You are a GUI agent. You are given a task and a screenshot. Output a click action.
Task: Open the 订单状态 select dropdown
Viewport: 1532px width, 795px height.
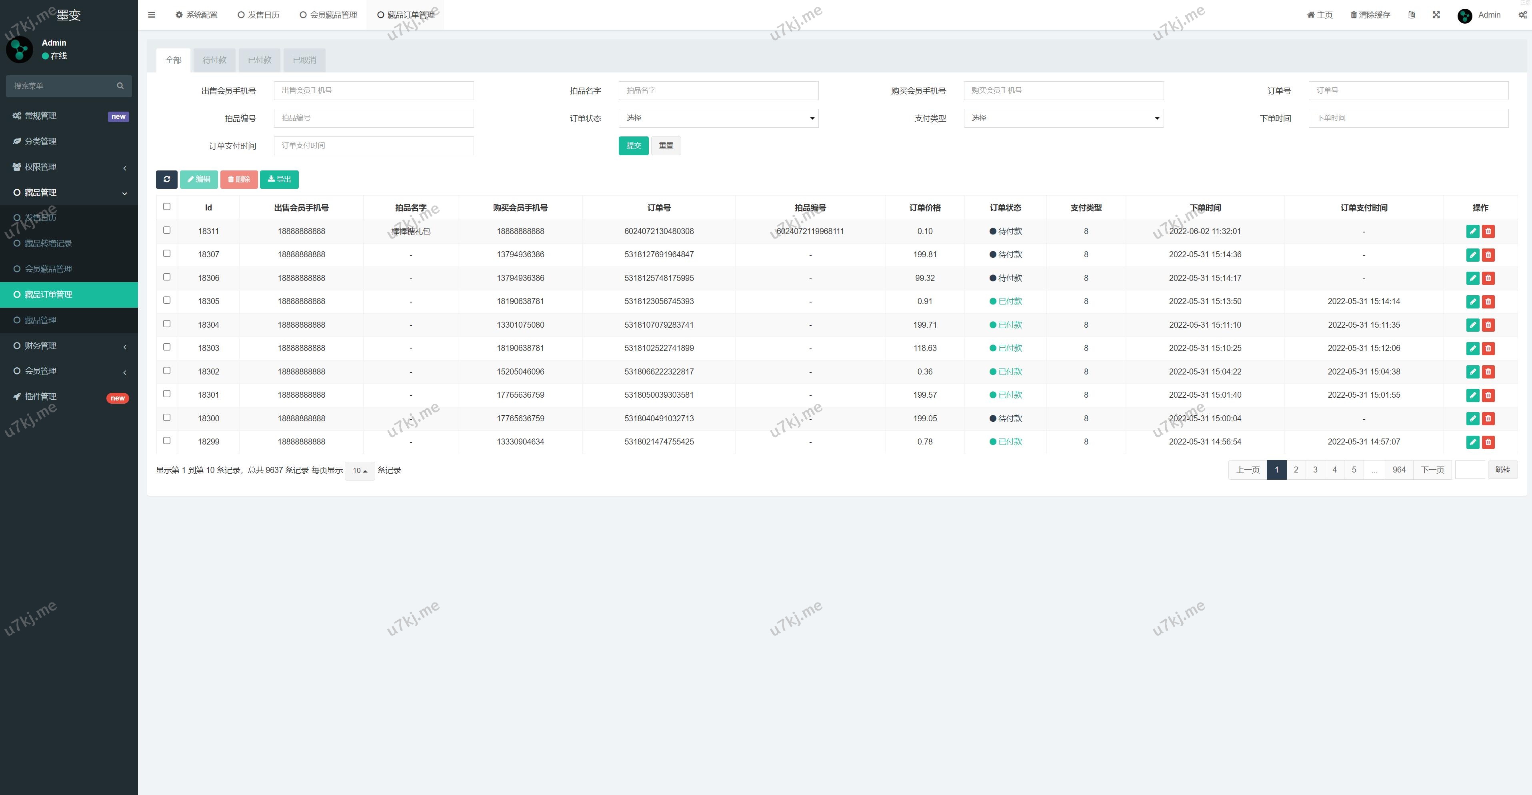pyautogui.click(x=718, y=118)
